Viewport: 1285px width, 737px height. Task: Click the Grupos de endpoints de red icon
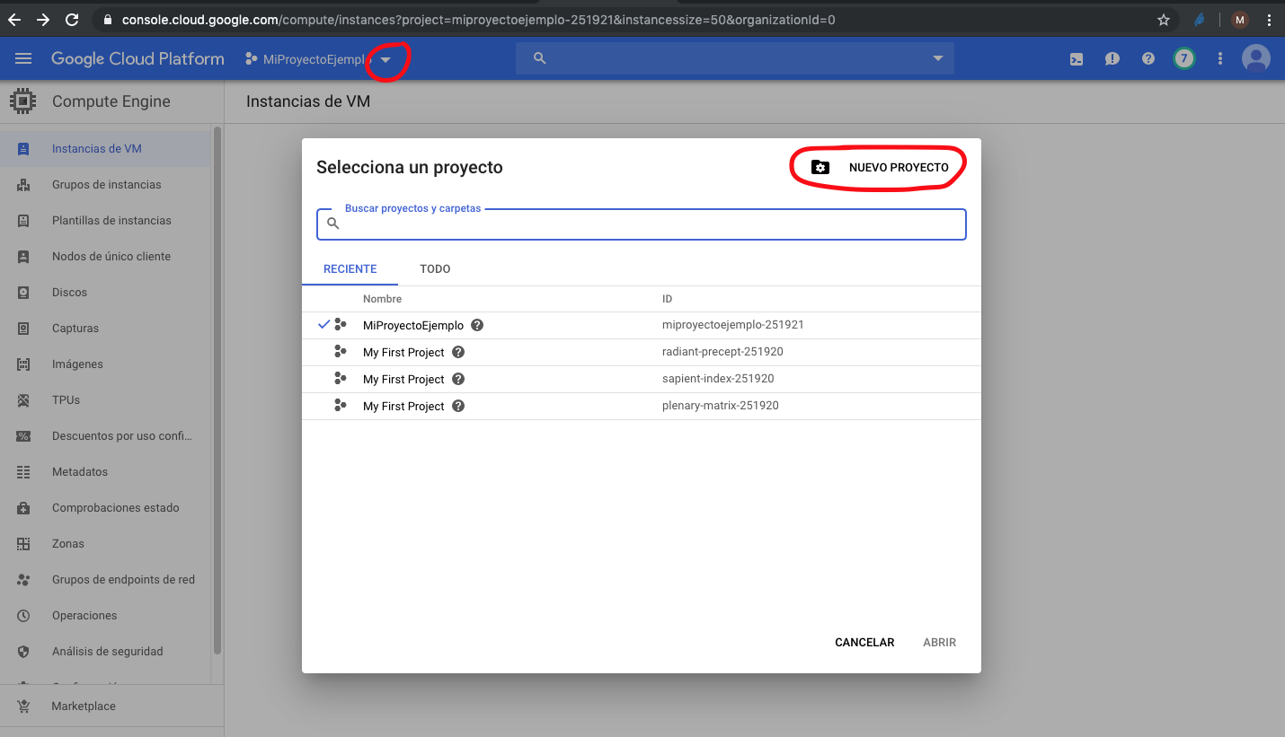point(23,580)
